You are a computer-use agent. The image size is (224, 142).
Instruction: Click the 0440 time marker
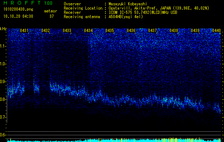click(217, 31)
